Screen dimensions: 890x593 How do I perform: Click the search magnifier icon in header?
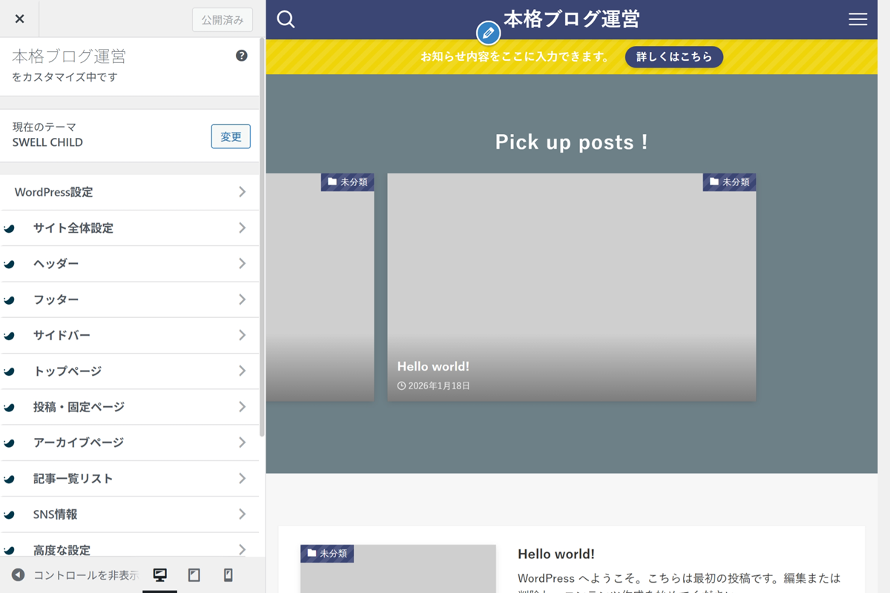[286, 19]
